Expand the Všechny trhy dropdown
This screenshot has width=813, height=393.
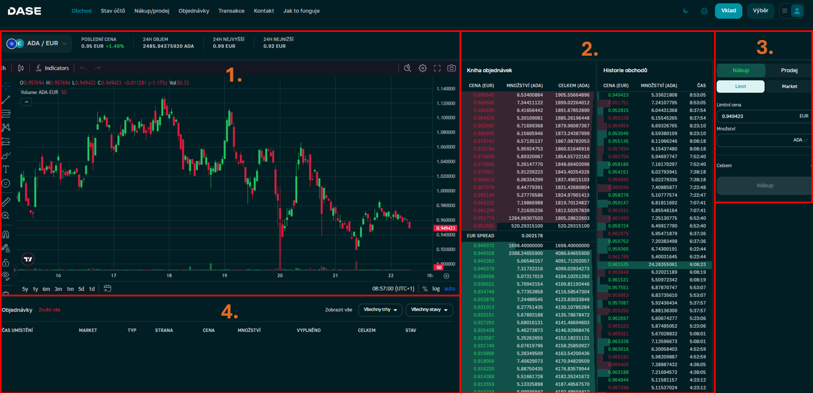(x=380, y=310)
